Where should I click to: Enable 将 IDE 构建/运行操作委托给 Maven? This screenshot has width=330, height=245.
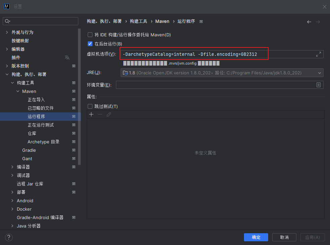pyautogui.click(x=90, y=34)
